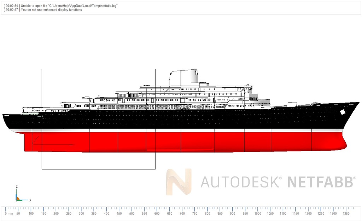Select the white diamond marker on the black hull

click(342, 112)
